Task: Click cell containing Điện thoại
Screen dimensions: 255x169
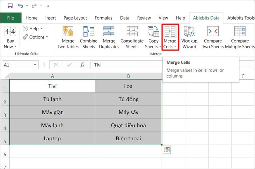Action: [x=129, y=138]
